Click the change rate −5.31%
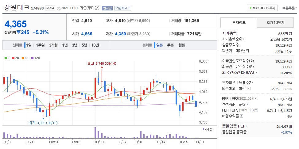The height and width of the screenshot is (149, 299). click(41, 32)
